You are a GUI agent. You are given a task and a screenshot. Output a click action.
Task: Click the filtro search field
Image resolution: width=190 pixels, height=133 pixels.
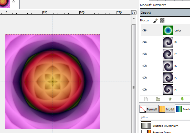click(x=165, y=117)
